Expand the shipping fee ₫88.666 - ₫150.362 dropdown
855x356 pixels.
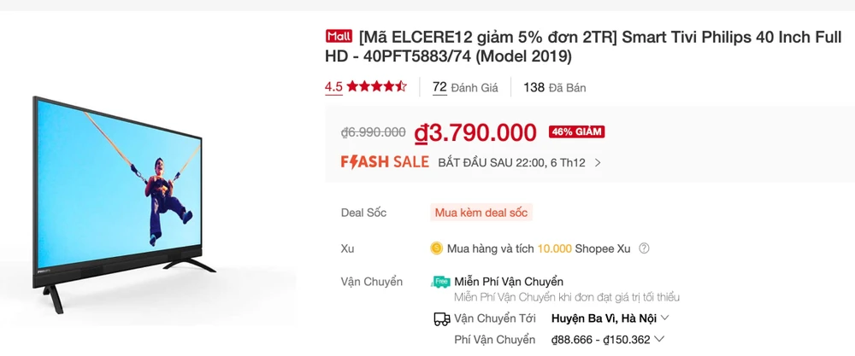(663, 340)
